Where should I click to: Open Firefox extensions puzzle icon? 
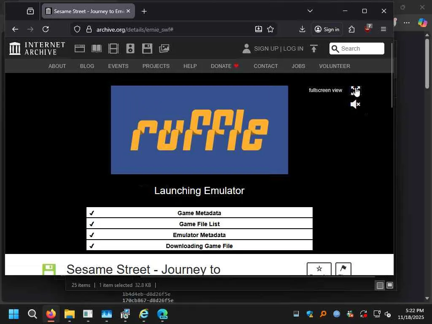(351, 29)
